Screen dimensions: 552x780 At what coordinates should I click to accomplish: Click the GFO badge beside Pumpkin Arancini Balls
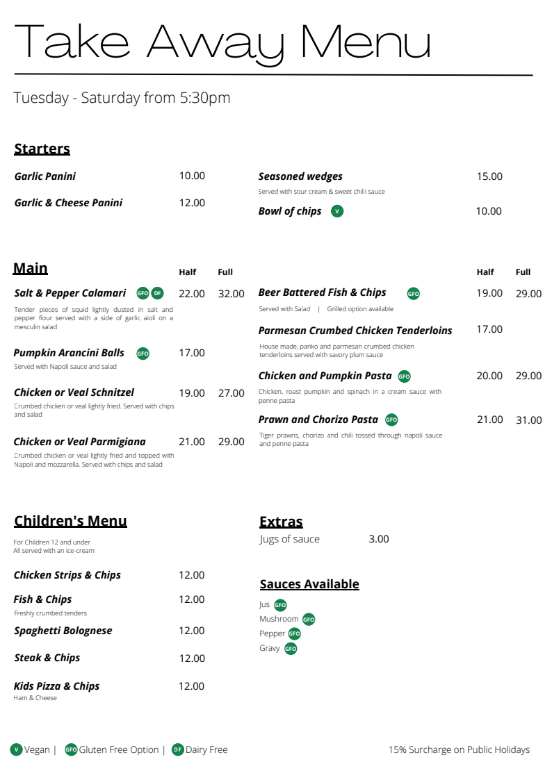tap(143, 354)
